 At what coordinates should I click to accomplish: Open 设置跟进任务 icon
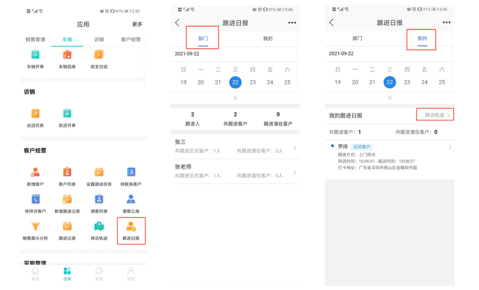click(x=99, y=172)
